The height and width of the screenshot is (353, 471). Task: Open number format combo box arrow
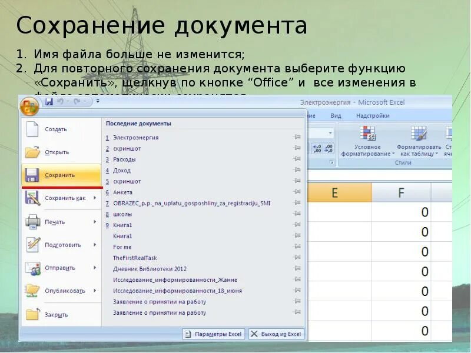click(330, 133)
